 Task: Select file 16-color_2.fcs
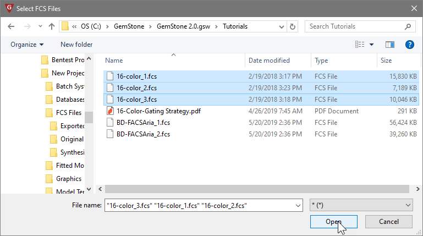tap(261, 88)
